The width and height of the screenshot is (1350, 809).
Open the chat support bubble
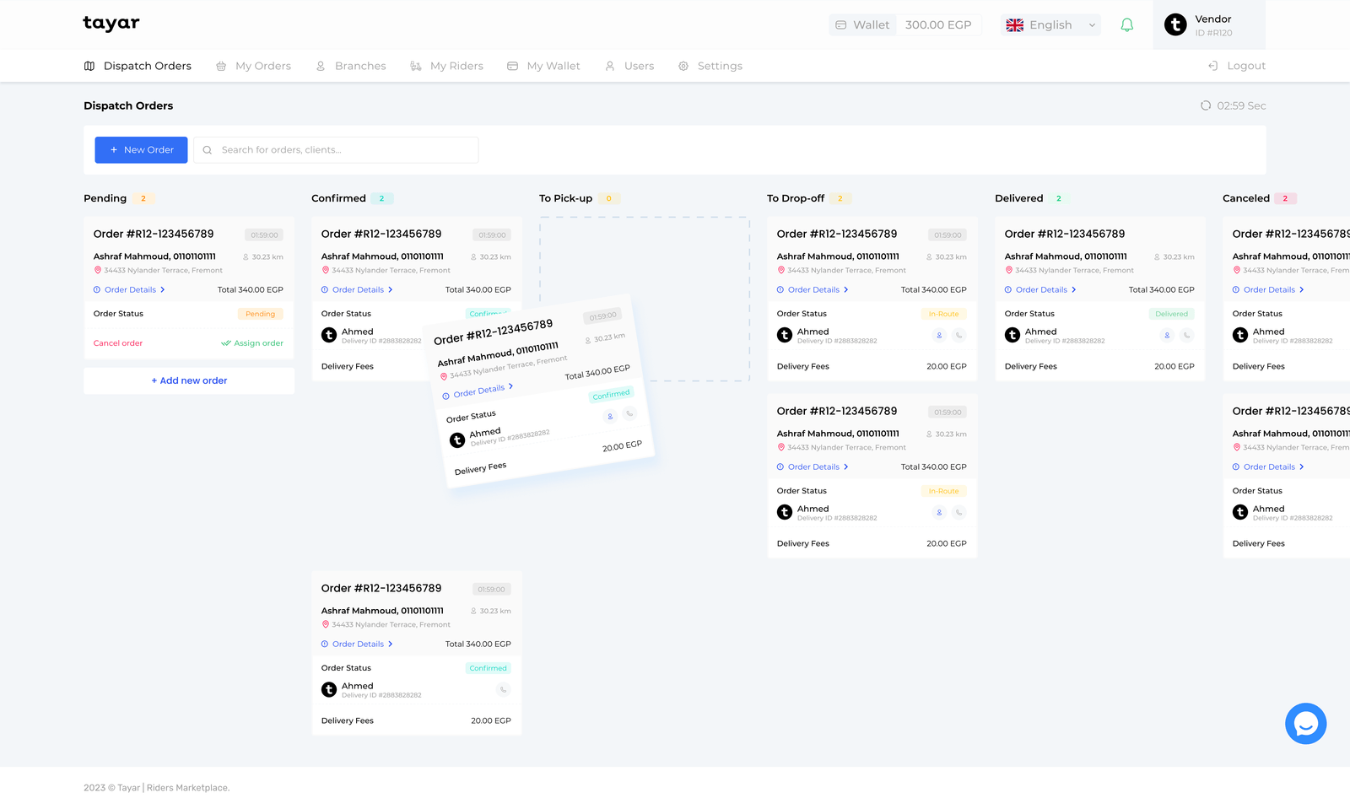pos(1305,724)
